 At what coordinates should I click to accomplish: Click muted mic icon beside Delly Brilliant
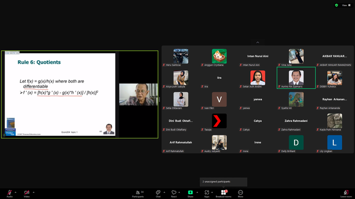279,151
